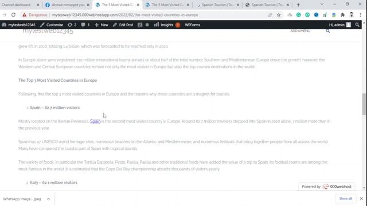Screen dimensions: 367x206
Task: Click the mytestweb12345 site title
Action: (48, 31)
